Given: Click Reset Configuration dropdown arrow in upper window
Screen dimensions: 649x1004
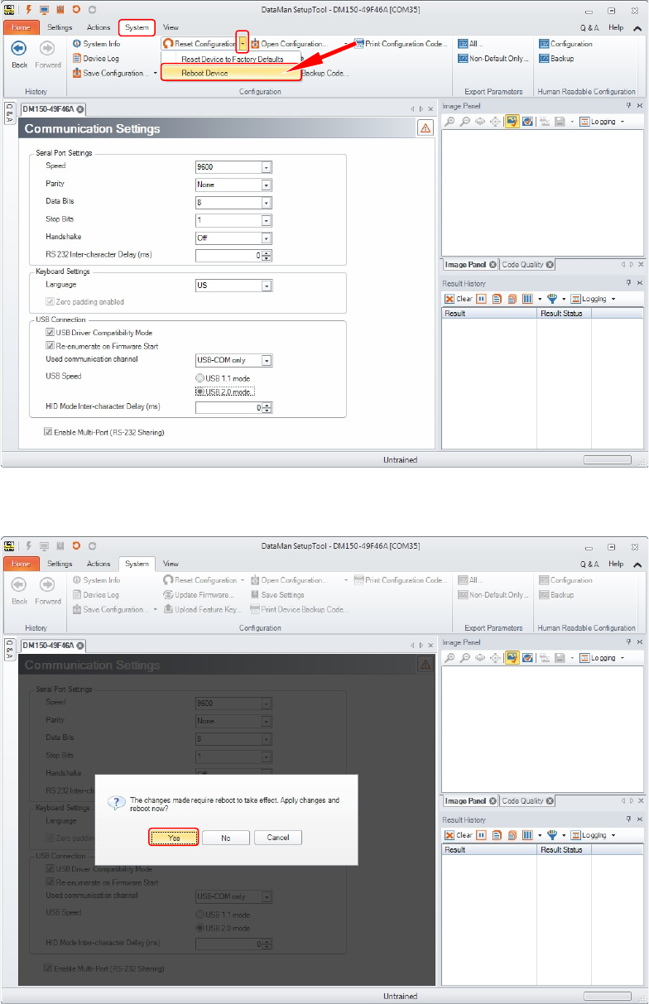Looking at the screenshot, I should [243, 44].
